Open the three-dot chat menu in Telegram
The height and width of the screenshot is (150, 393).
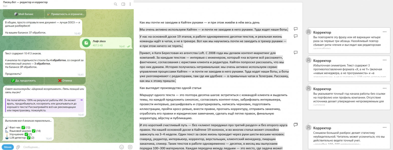[x=130, y=4]
